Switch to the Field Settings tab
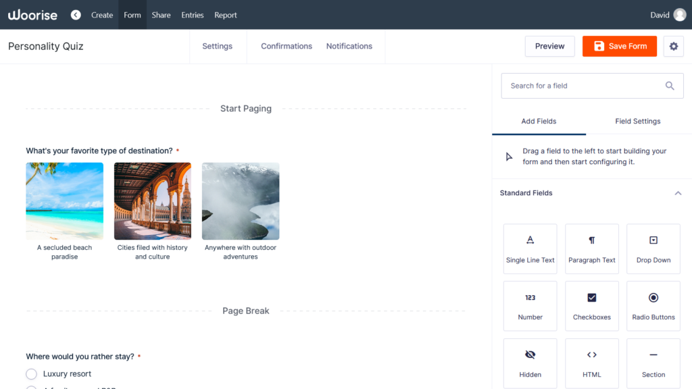The width and height of the screenshot is (692, 389). pos(637,121)
